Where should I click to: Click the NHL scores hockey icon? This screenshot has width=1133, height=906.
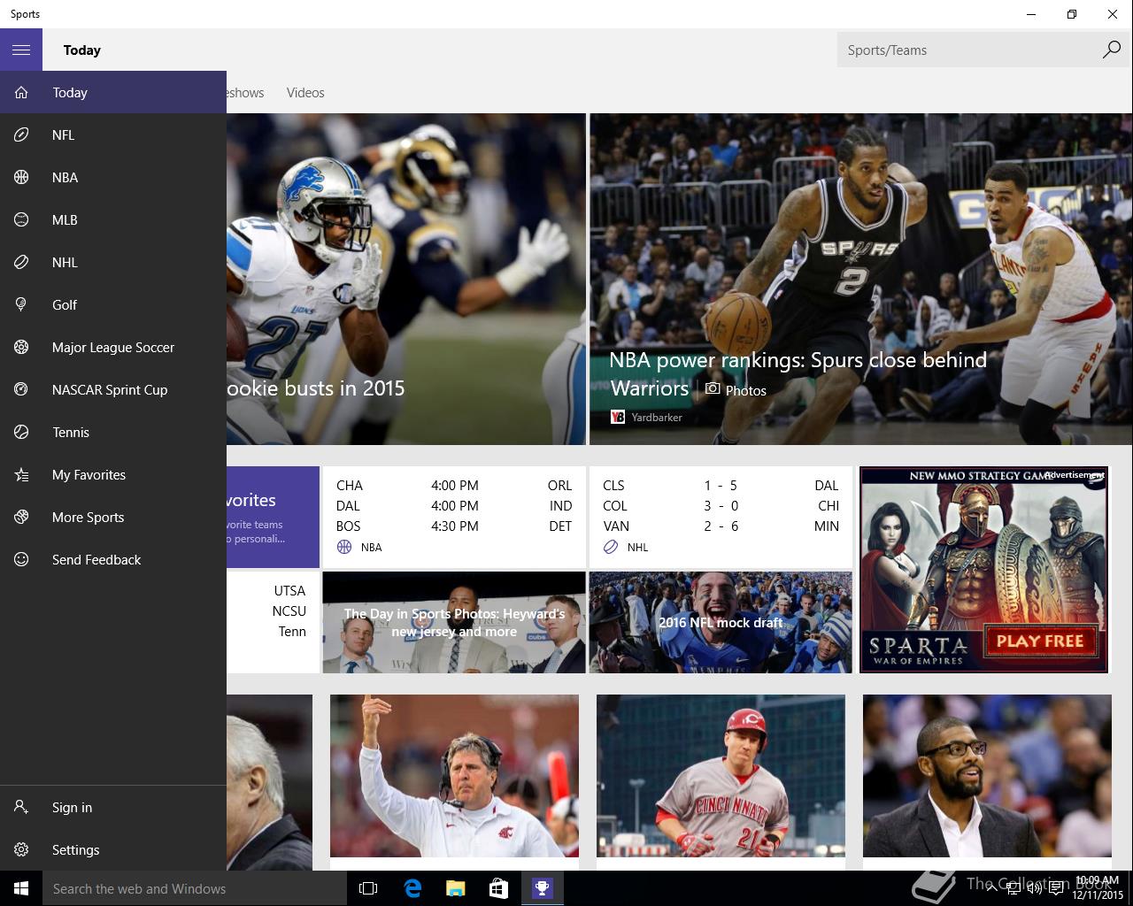click(x=611, y=547)
